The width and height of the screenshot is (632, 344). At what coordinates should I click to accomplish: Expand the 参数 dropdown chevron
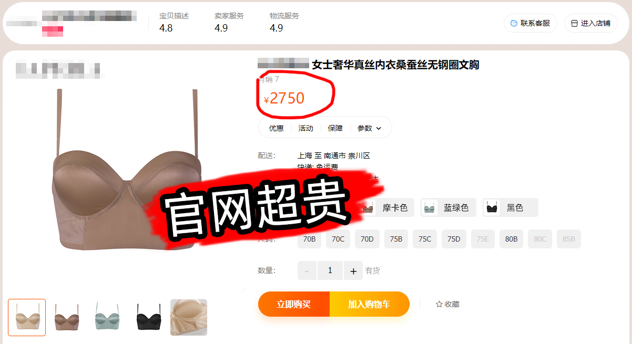[x=379, y=128]
